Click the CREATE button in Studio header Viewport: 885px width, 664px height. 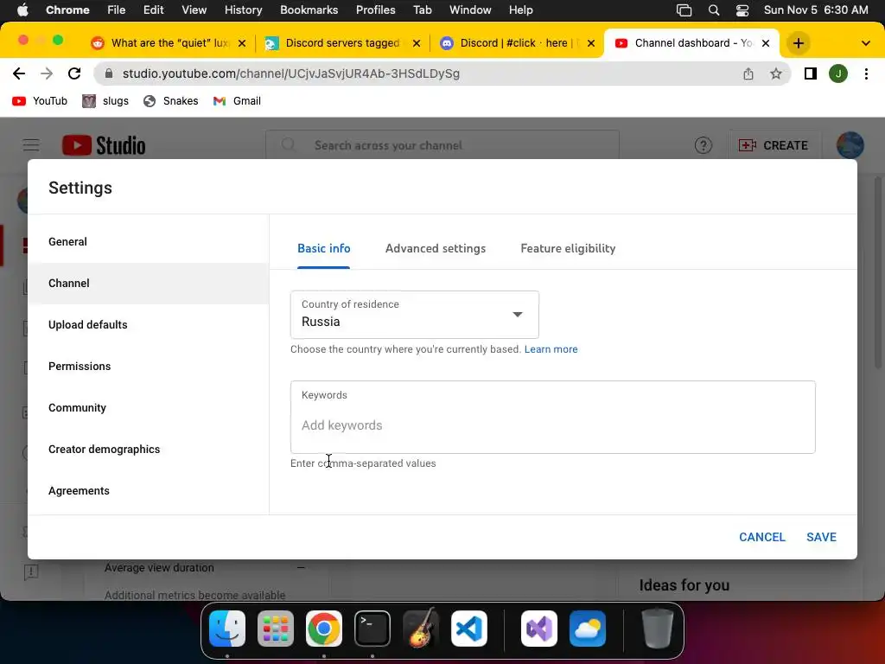774,145
